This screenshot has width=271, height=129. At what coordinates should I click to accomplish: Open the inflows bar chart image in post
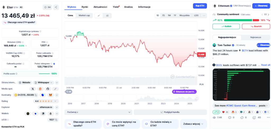point(241,84)
